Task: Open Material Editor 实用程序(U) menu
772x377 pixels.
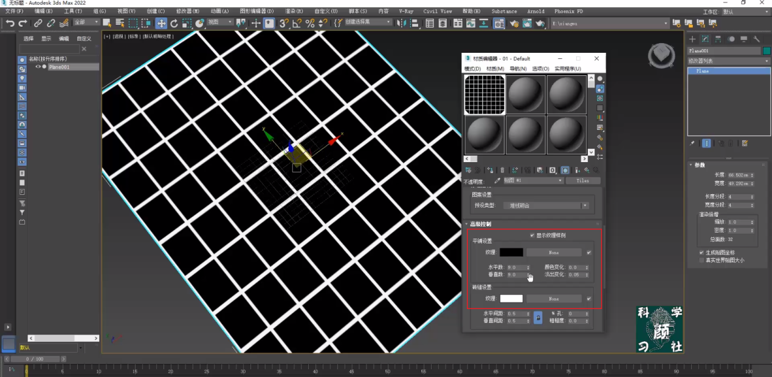Action: [568, 69]
